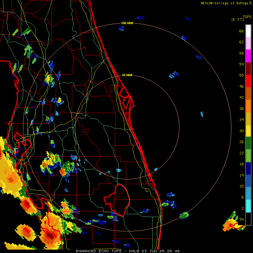This screenshot has width=253, height=253.
Task: Click the K FT units label
Action: [x=238, y=19]
